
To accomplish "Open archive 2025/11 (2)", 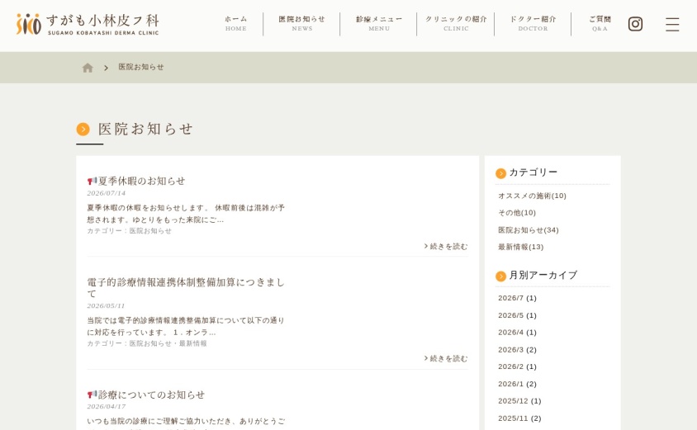I will point(519,418).
